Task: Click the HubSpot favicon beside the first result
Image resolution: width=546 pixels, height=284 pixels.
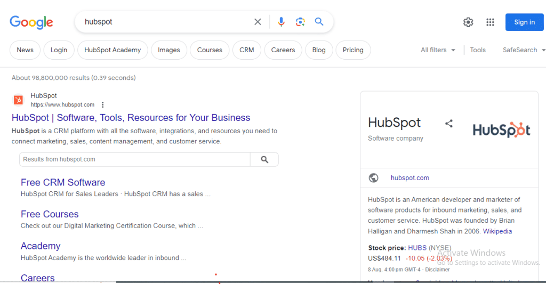Action: point(18,100)
